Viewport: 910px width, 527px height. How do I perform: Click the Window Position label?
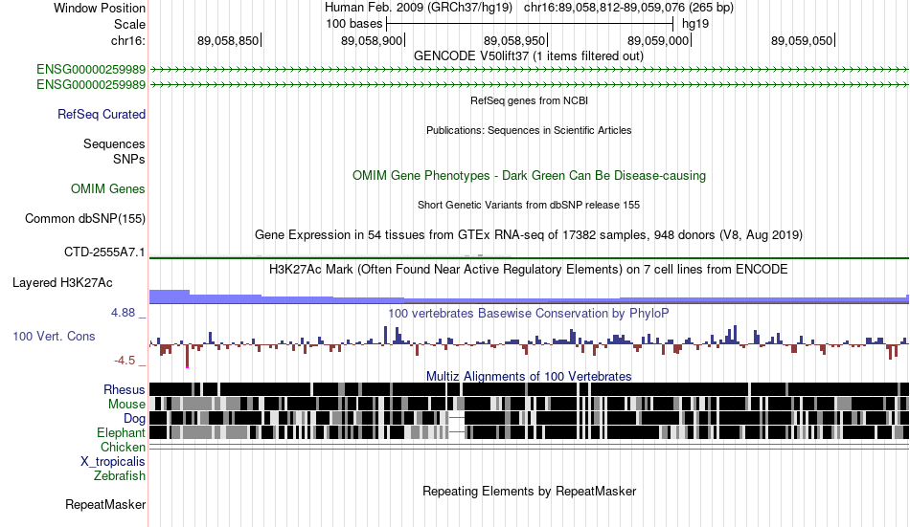pyautogui.click(x=100, y=8)
